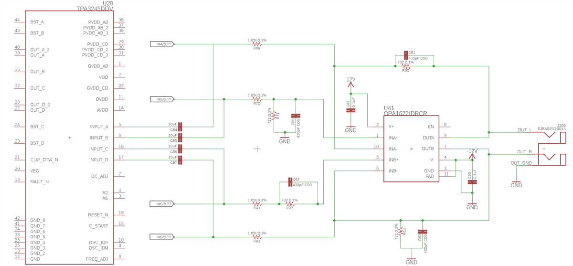Click the INA+ pin label on U41
The width and height of the screenshot is (573, 266).
point(393,138)
